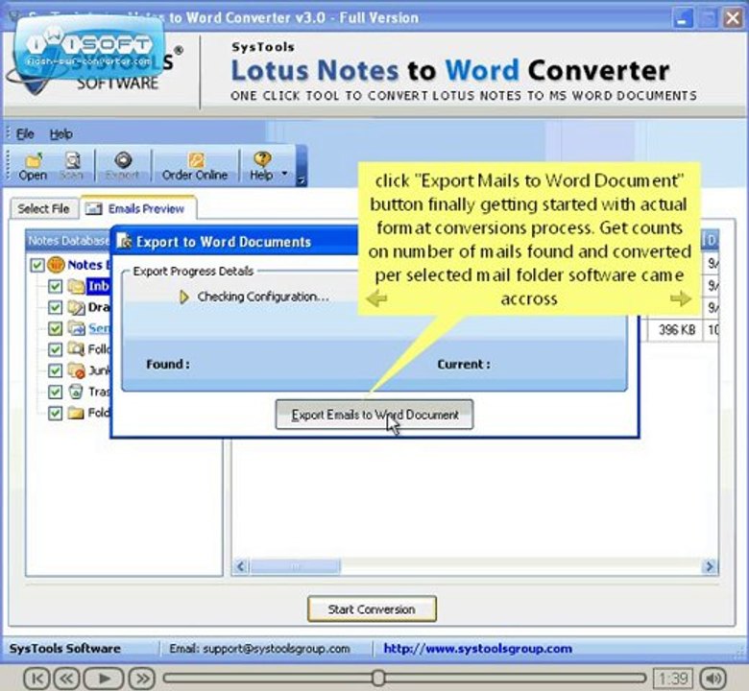Screen dimensions: 749x691
Task: Click the video rewind button
Action: 67,679
